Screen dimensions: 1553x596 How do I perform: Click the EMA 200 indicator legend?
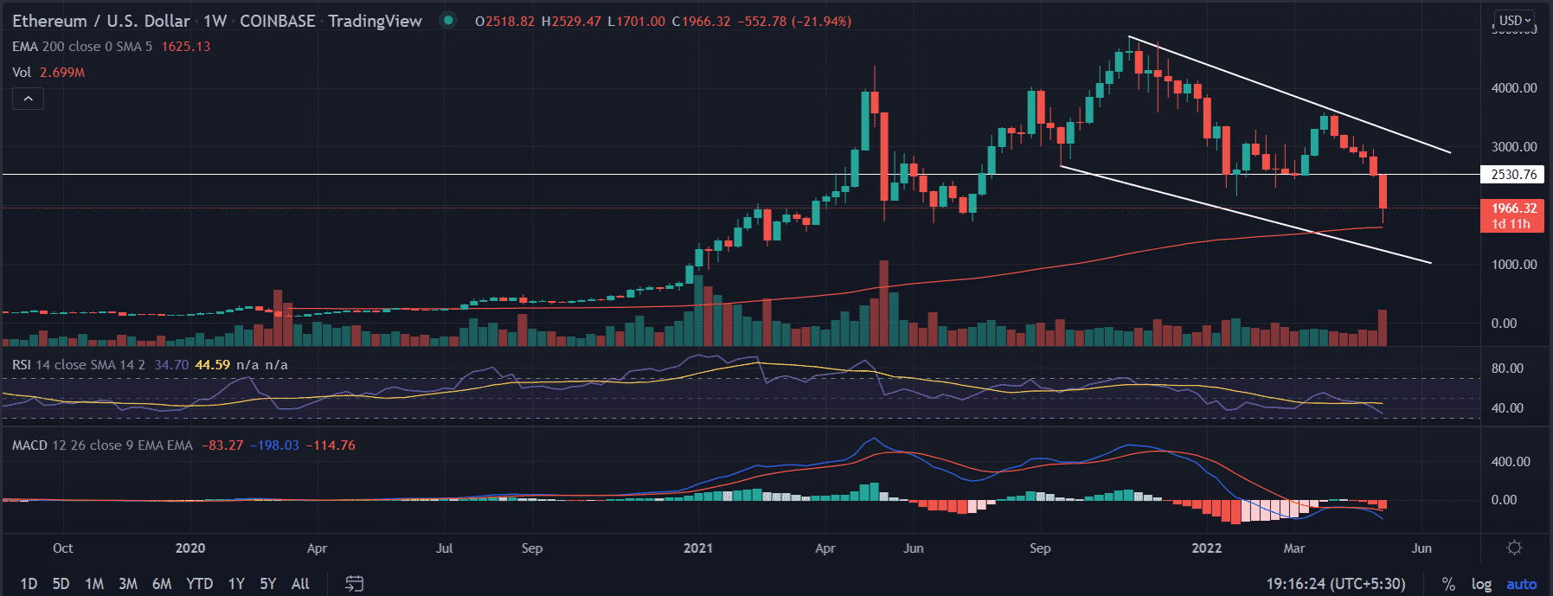[x=82, y=47]
